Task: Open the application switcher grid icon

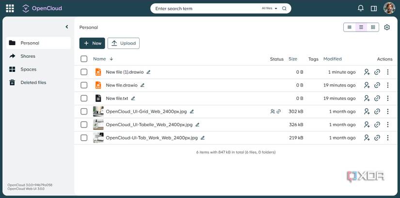Action: [x=10, y=8]
